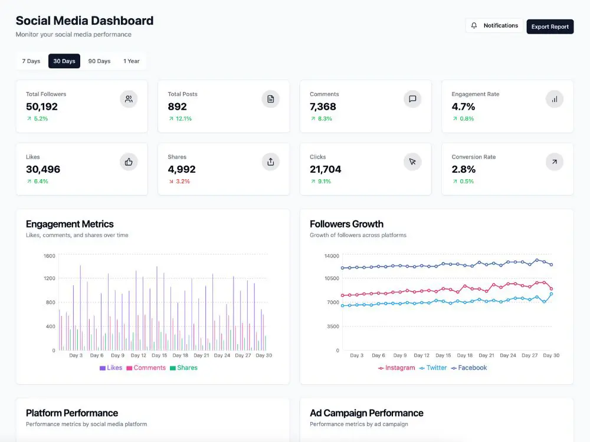Click the Shares value 4,992
This screenshot has height=442, width=590.
182,170
